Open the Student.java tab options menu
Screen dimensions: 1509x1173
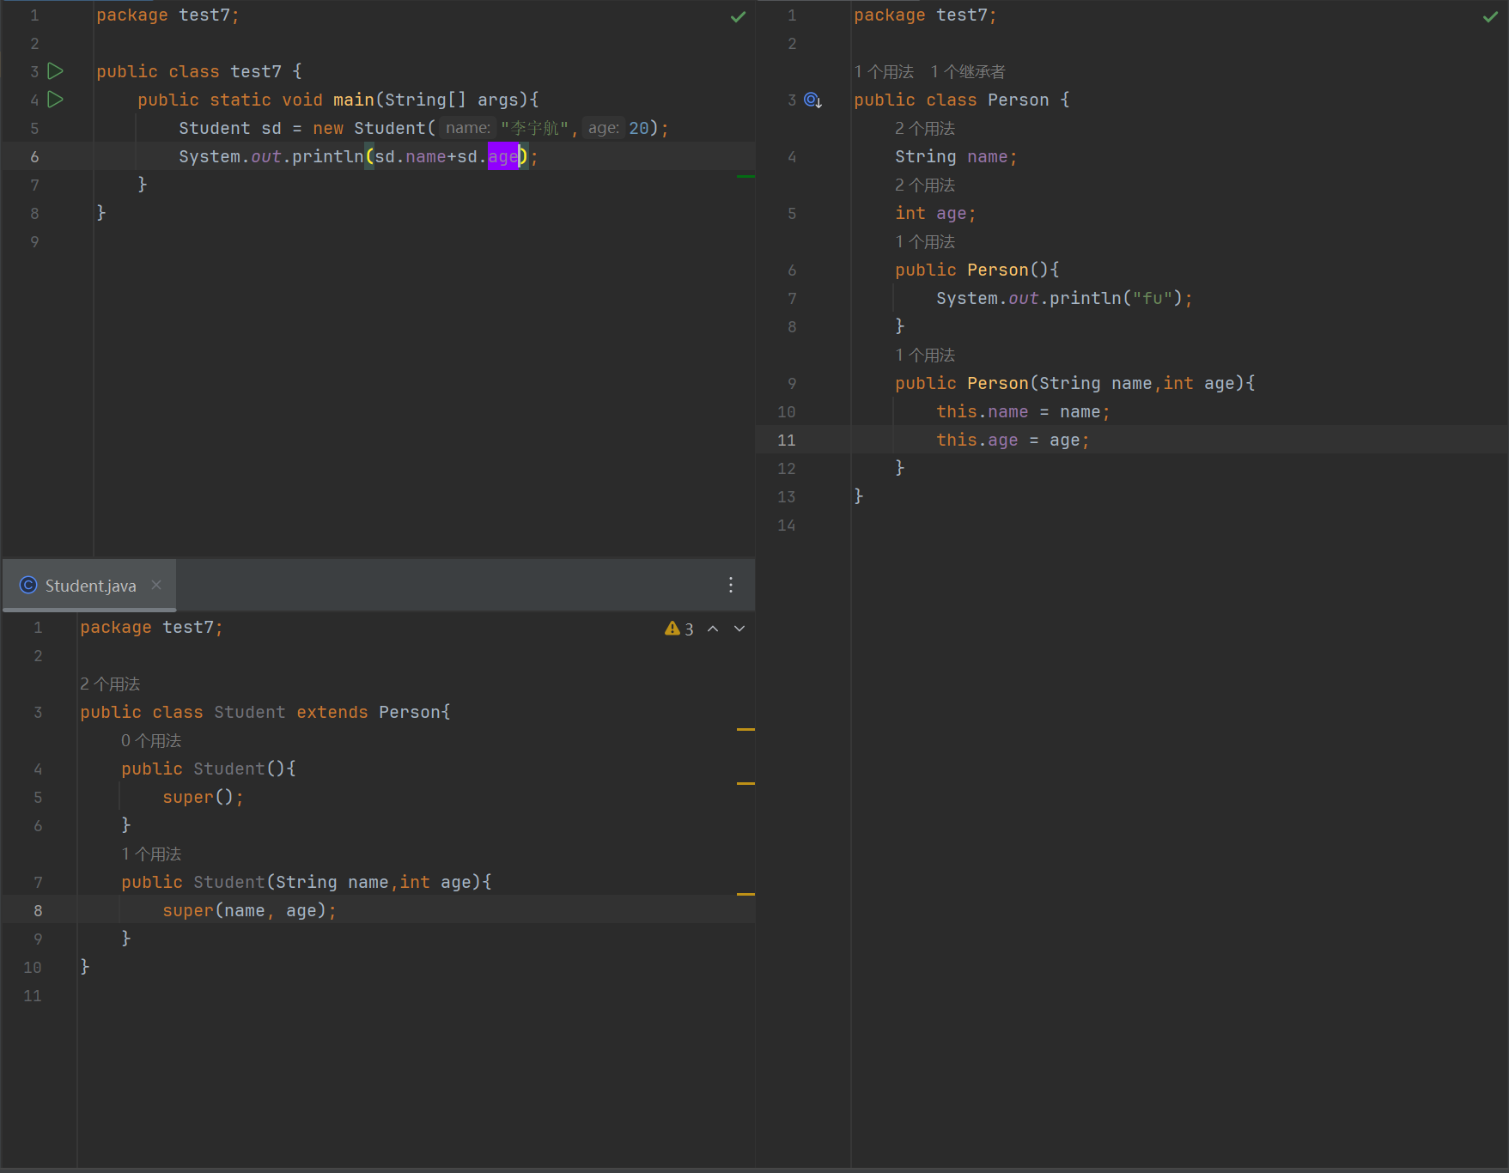(x=731, y=585)
